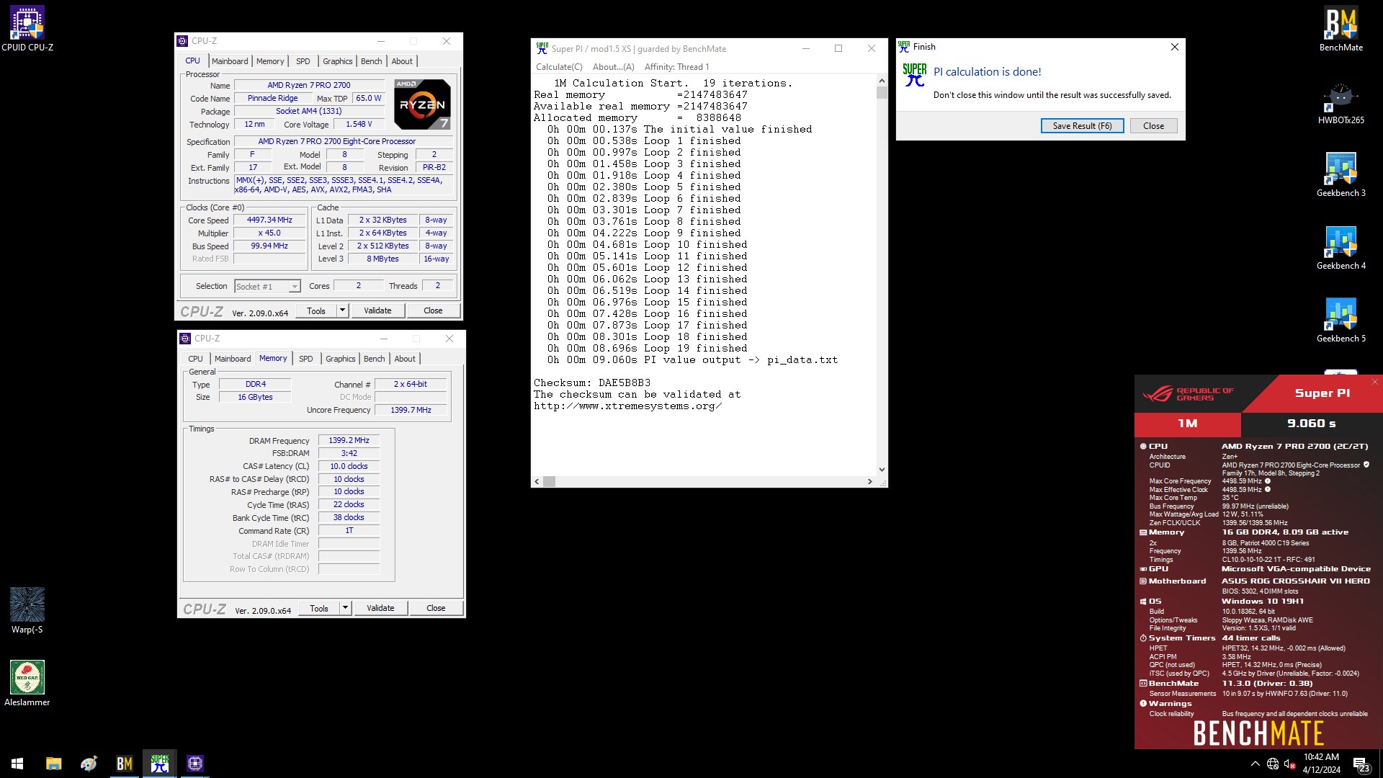The image size is (1383, 778).
Task: Open the Warp(-S desktop icon
Action: coord(27,611)
